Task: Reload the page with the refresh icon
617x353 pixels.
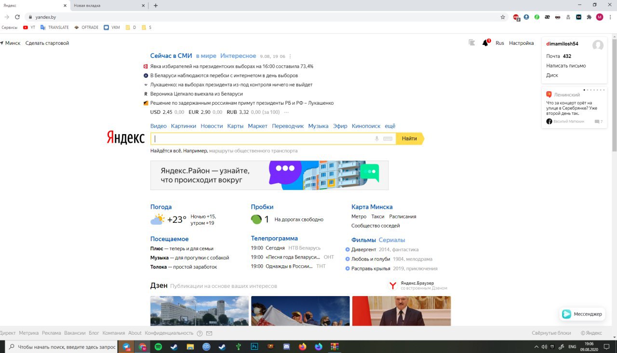Action: click(17, 17)
